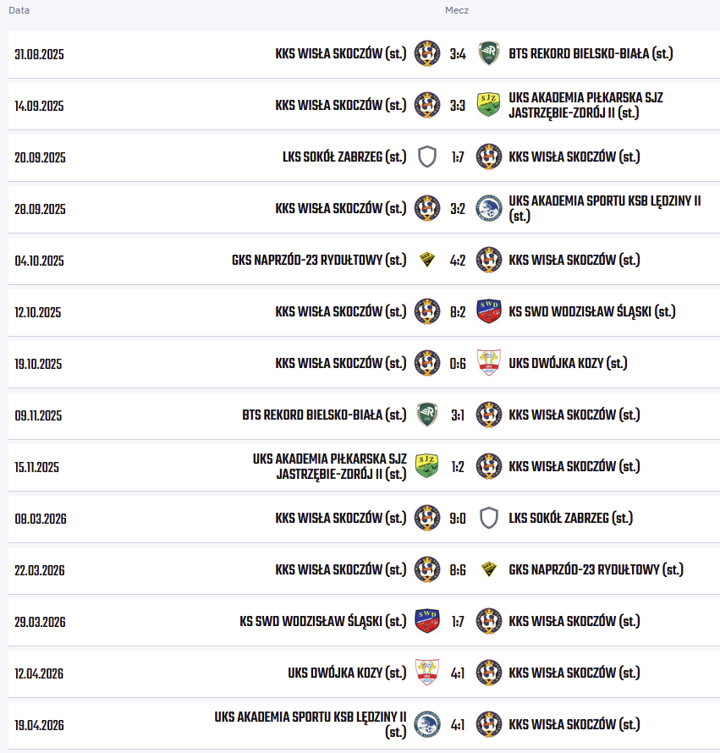Click SWD Wodzisław Śląski crest in the 12.10.2025 match
Screen dimensions: 720x753
(489, 312)
